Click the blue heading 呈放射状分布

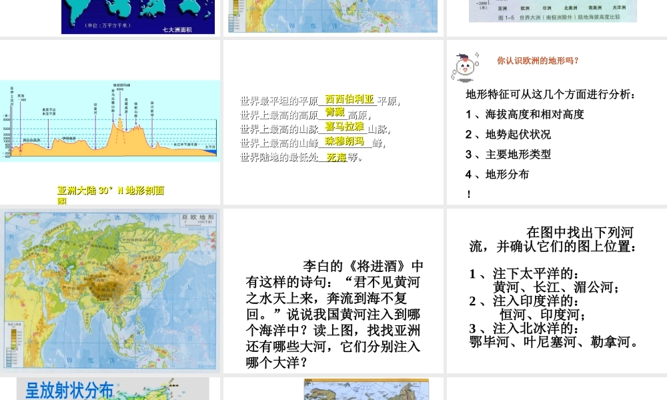tap(69, 390)
